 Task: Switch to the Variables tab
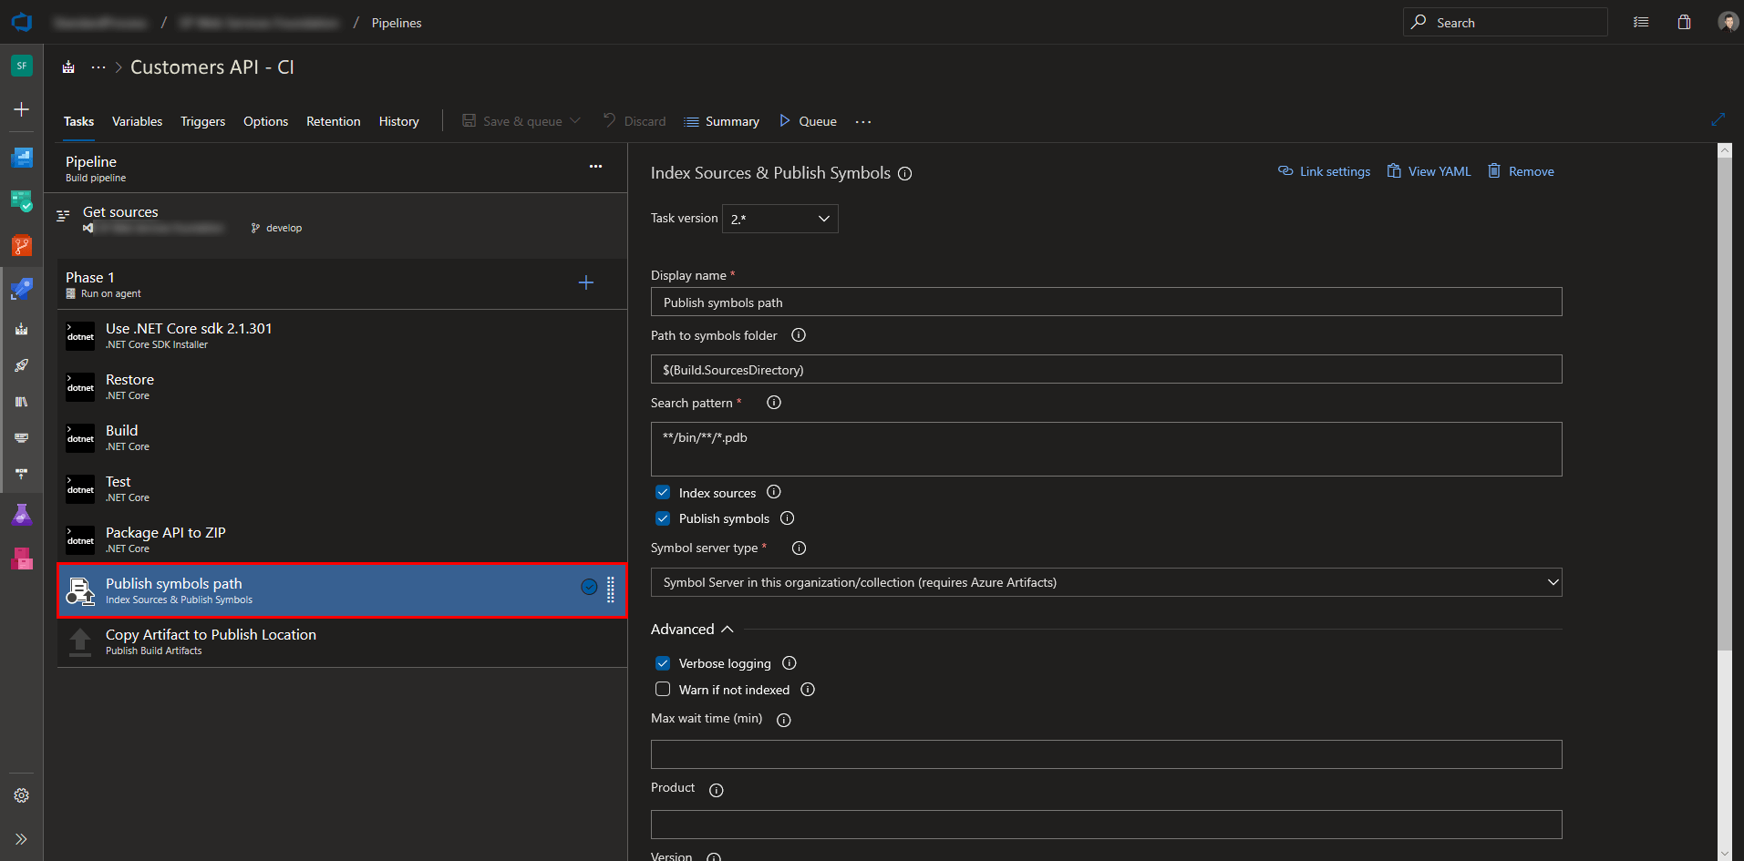point(137,121)
